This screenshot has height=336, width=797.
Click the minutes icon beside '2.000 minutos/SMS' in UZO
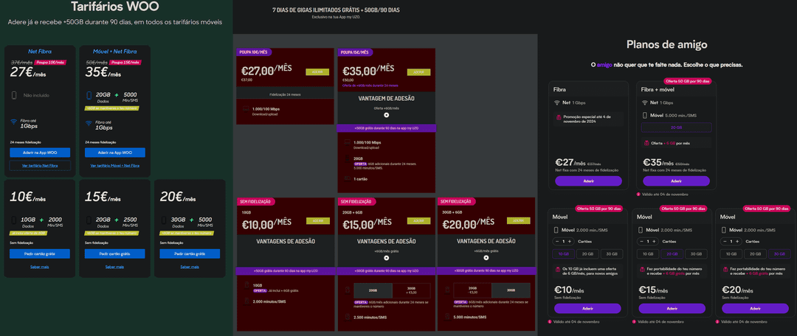[x=246, y=301]
